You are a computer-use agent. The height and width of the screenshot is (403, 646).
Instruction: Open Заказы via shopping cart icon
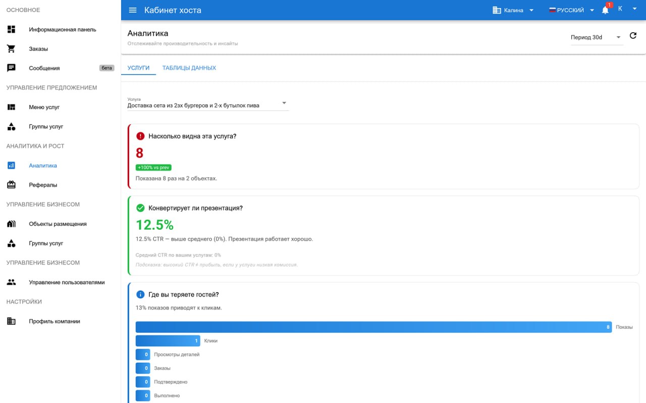coord(11,49)
